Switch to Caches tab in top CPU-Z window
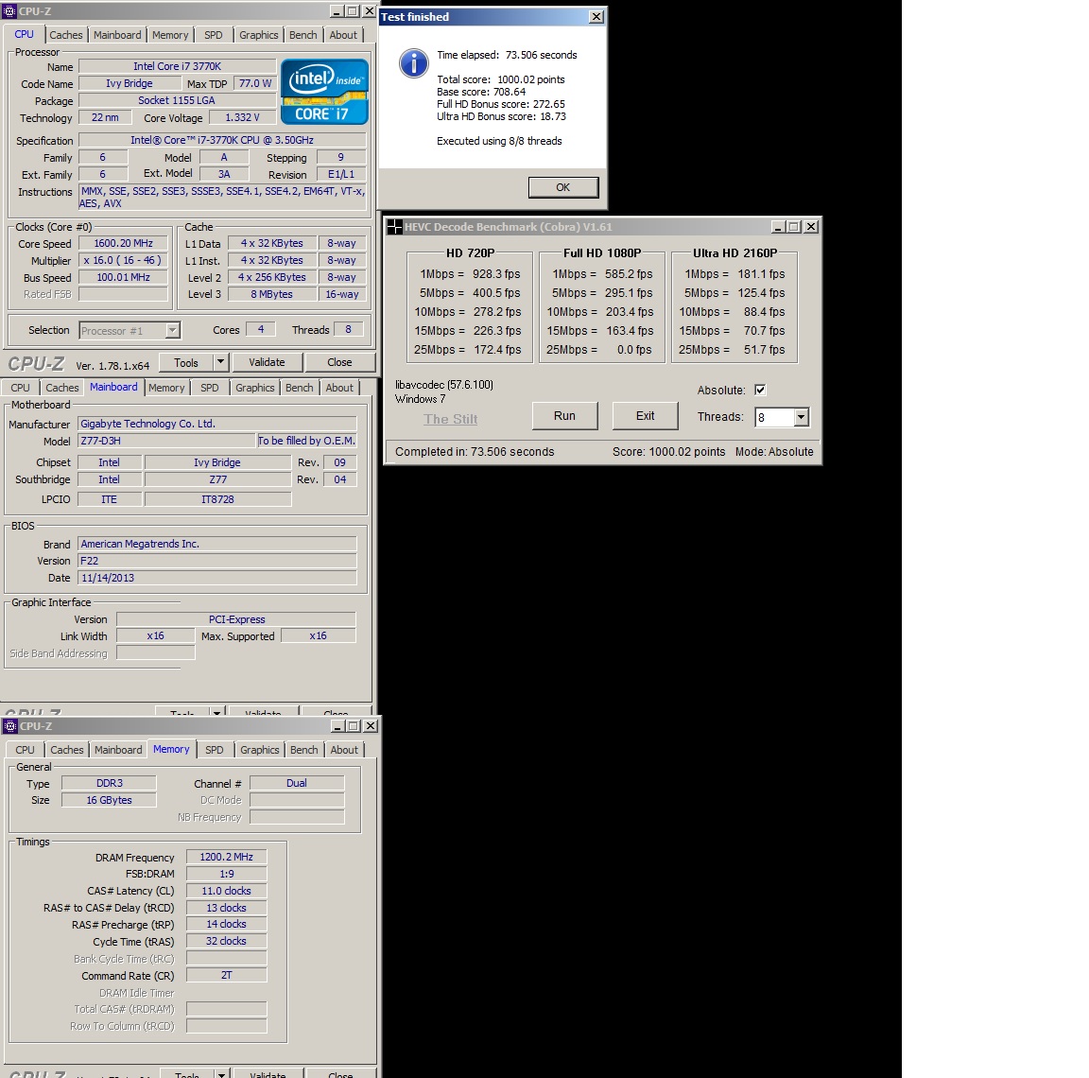Image resolution: width=1089 pixels, height=1078 pixels. [x=66, y=35]
